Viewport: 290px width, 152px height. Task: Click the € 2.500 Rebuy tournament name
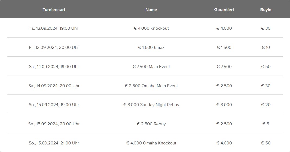[x=151, y=124]
